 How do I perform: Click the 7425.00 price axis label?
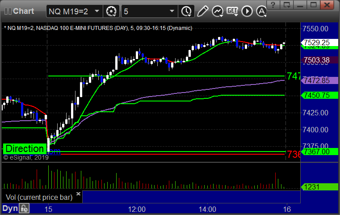click(x=315, y=113)
